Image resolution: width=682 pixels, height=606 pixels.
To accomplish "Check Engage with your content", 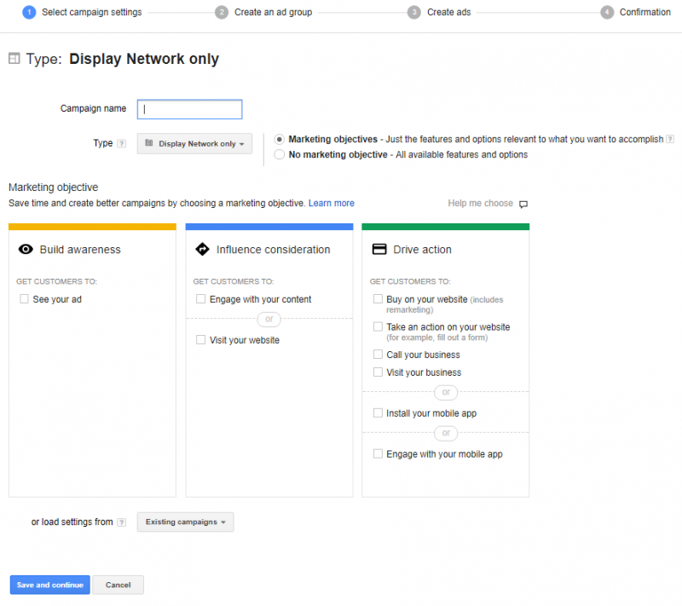I will tap(200, 298).
